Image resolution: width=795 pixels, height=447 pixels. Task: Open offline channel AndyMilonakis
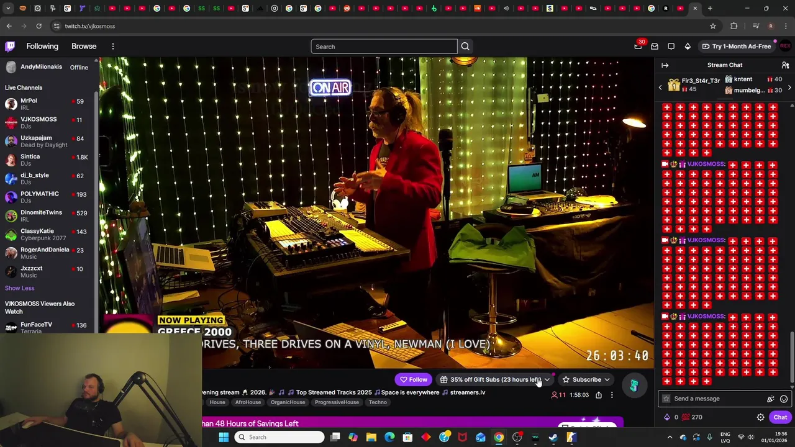(47, 67)
